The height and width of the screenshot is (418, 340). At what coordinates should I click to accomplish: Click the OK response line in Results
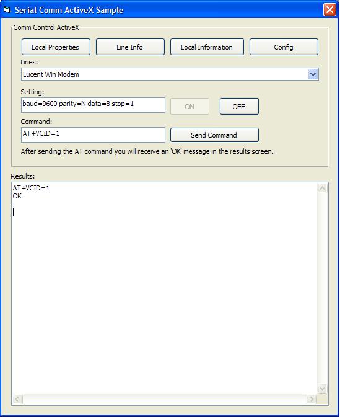[17, 196]
